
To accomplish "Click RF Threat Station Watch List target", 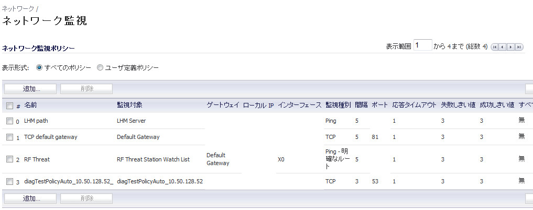I will 154,159.
